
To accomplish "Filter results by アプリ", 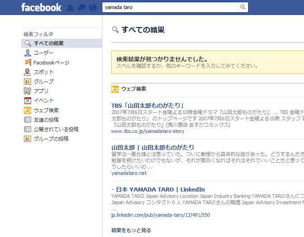I will point(41,91).
